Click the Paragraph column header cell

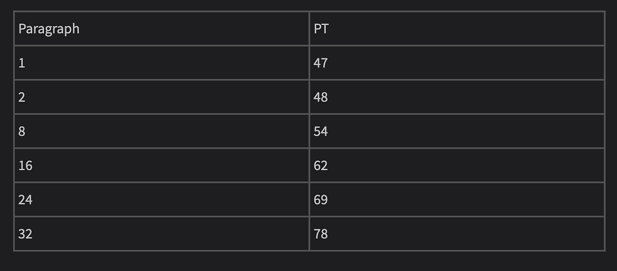point(161,28)
